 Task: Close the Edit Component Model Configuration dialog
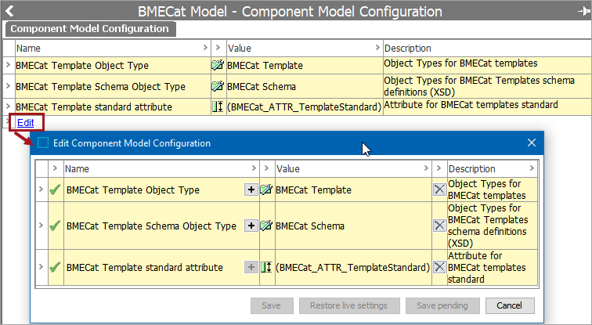[532, 143]
